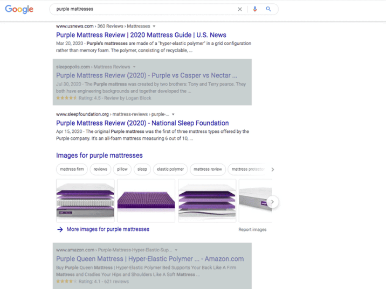Click www.amazon.com breadcrumb URL text

[x=75, y=250]
